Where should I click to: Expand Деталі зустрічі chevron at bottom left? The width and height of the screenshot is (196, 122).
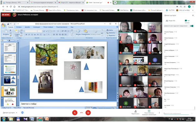[17, 113]
